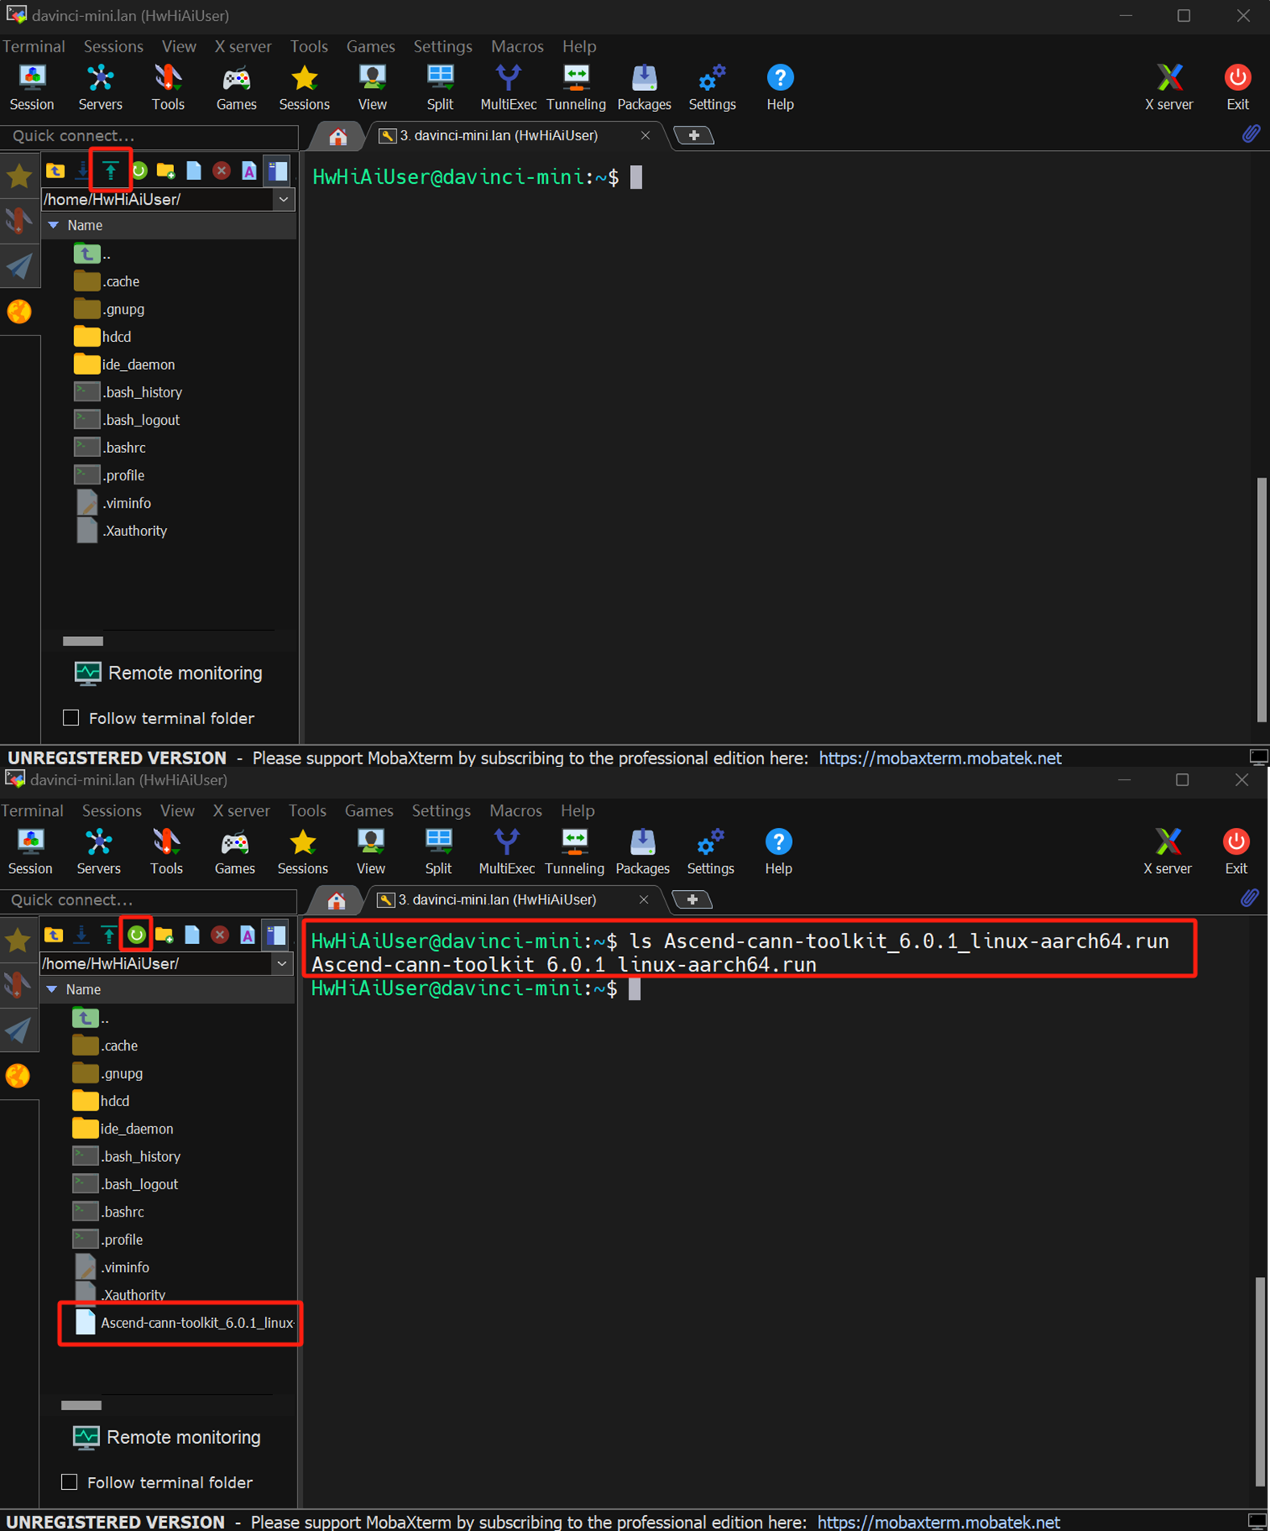Open the View menu in lower window
Screen dimensions: 1270x1531
click(177, 810)
